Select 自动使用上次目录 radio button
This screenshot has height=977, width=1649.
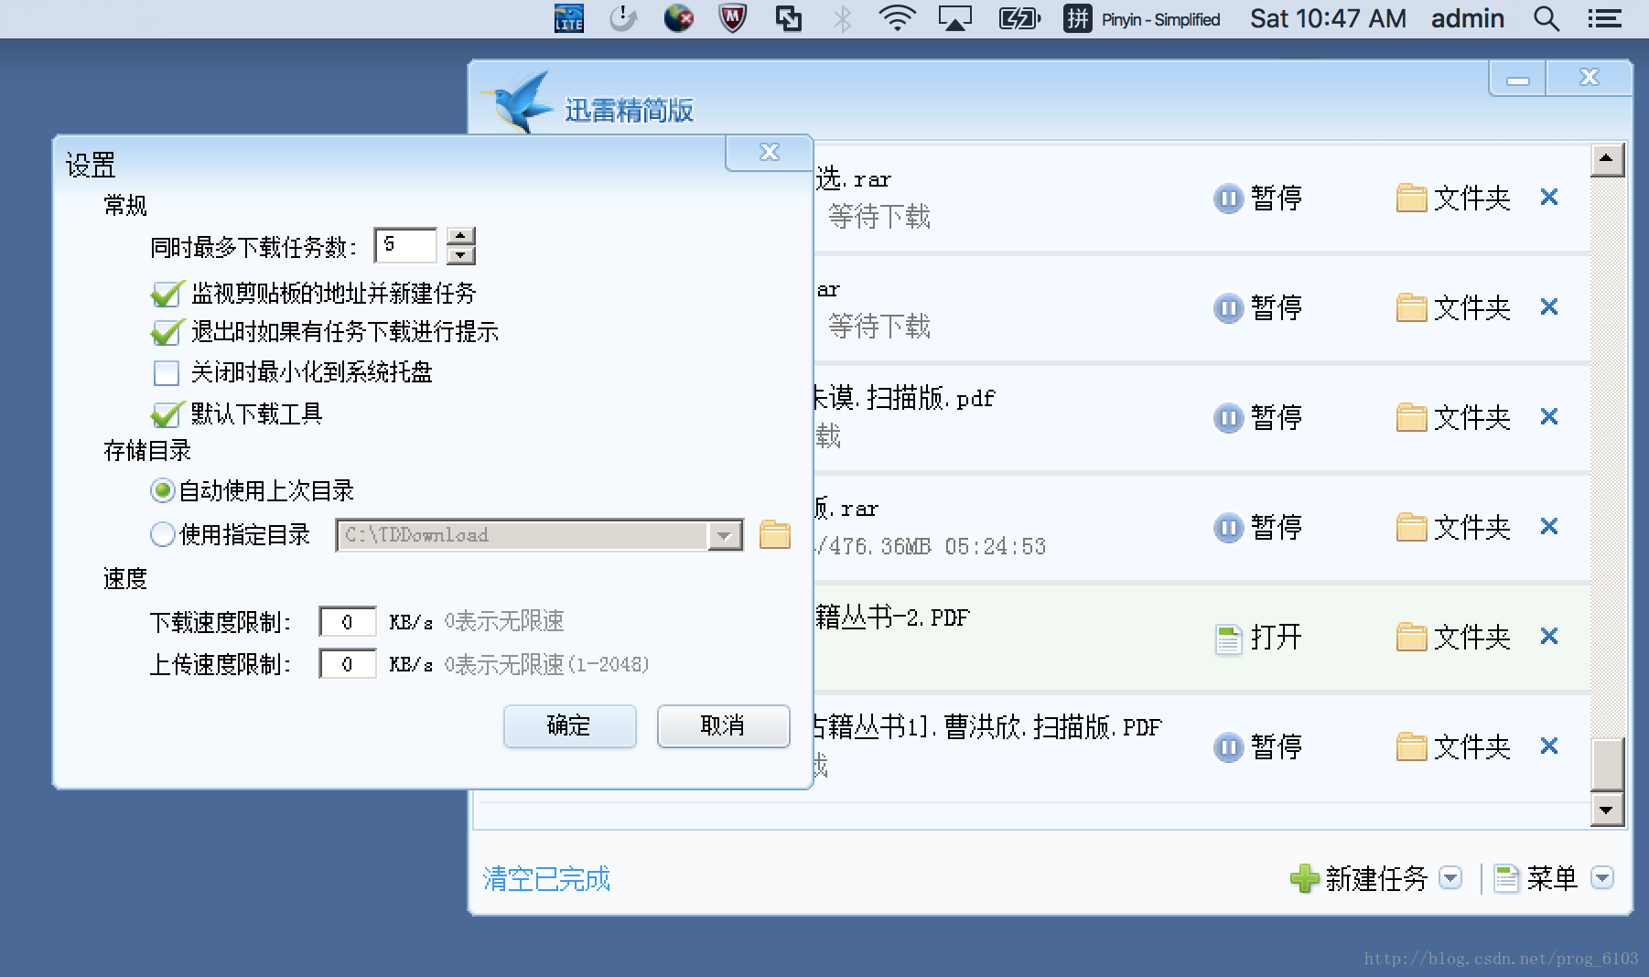point(162,491)
